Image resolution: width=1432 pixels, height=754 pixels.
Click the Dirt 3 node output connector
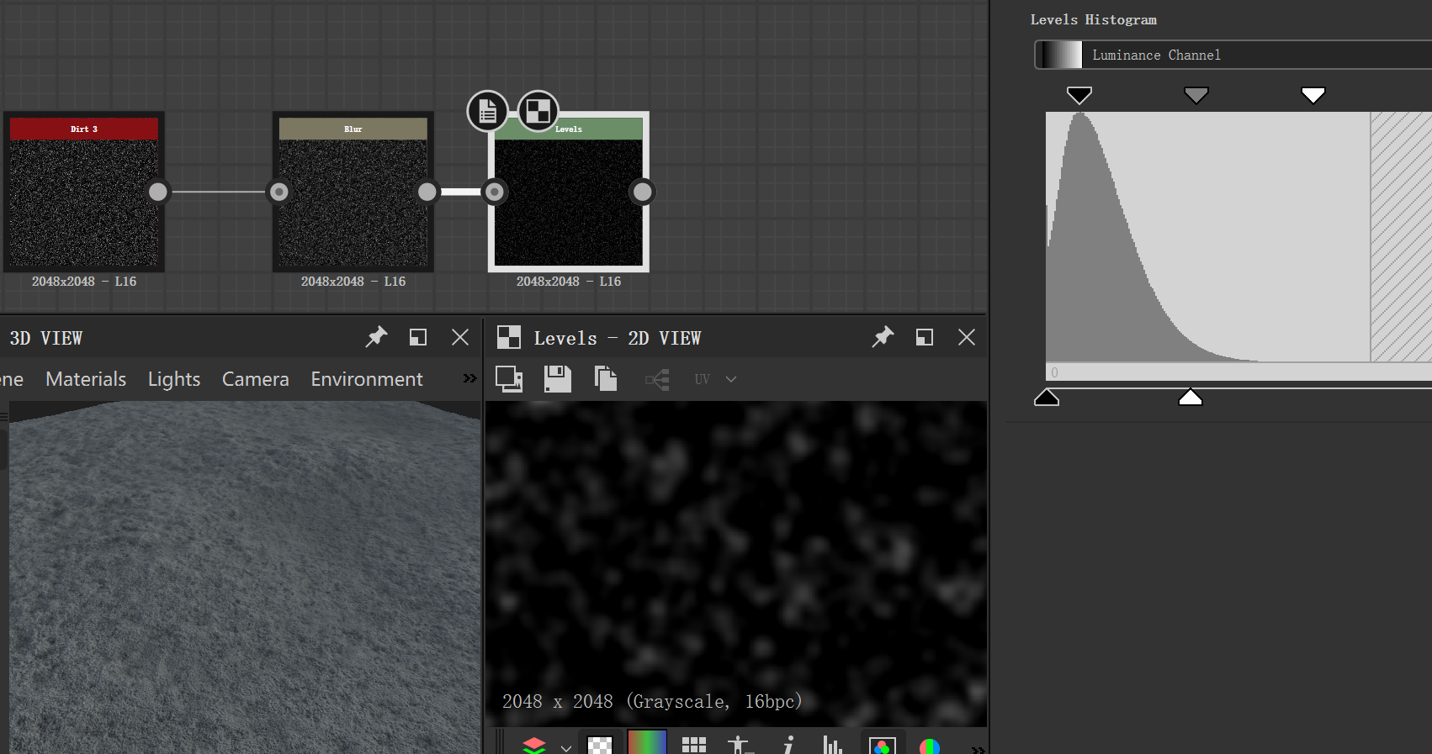pos(158,192)
